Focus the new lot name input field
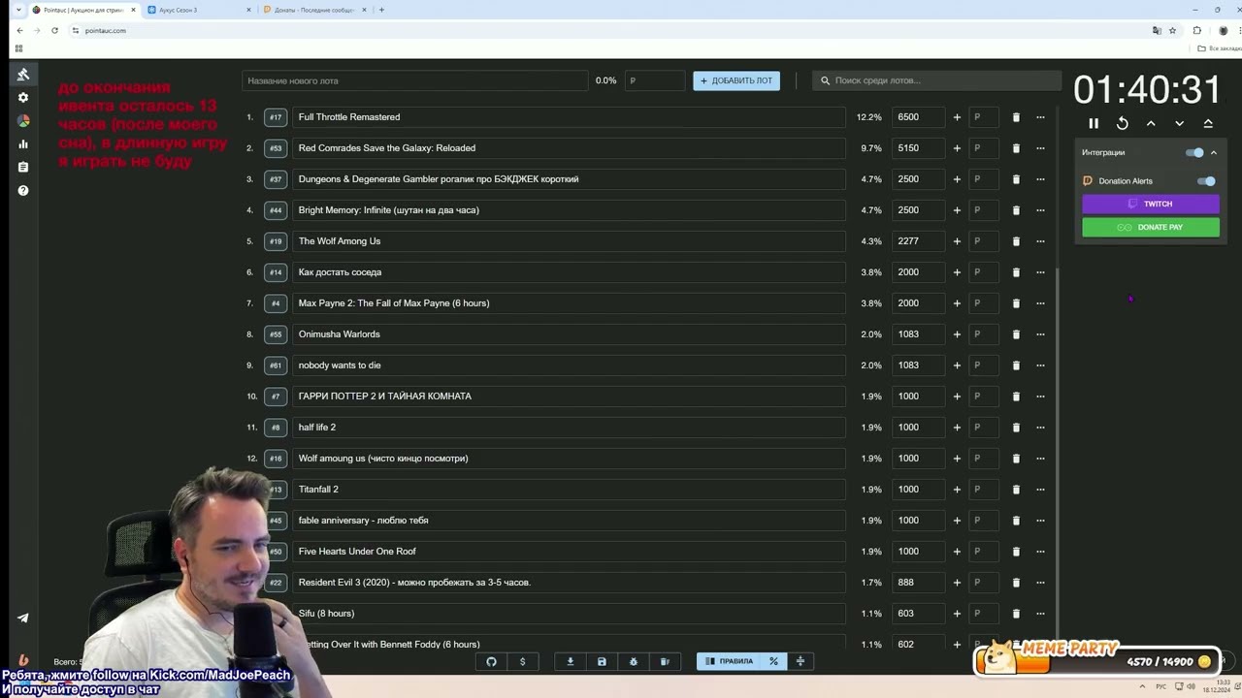The image size is (1242, 698). pyautogui.click(x=414, y=80)
